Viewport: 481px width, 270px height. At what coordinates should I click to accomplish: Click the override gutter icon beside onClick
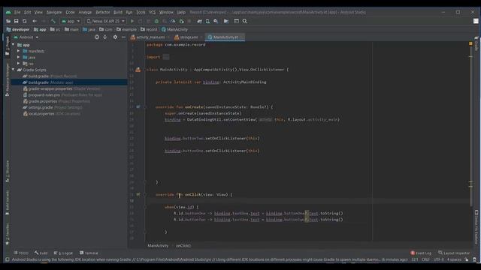138,194
